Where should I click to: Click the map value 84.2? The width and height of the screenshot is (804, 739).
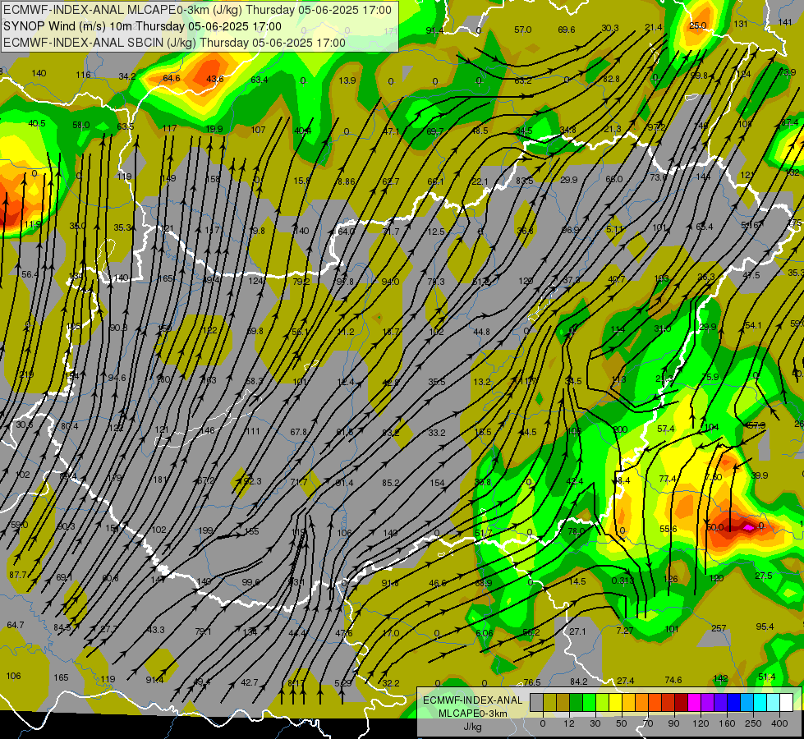point(578,681)
